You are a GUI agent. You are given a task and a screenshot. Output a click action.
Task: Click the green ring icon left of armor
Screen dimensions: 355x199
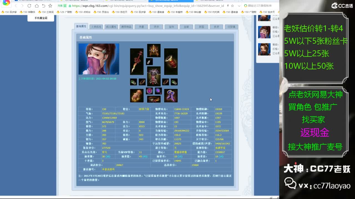pos(133,82)
